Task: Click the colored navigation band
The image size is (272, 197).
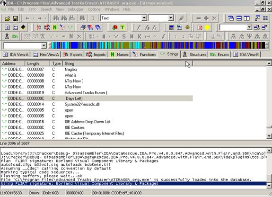Action: point(158,45)
